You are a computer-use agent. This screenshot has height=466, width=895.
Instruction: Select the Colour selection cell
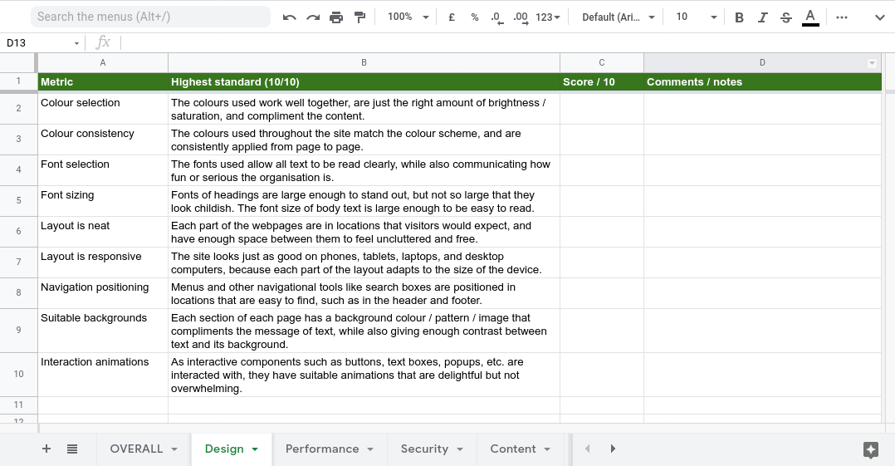103,109
